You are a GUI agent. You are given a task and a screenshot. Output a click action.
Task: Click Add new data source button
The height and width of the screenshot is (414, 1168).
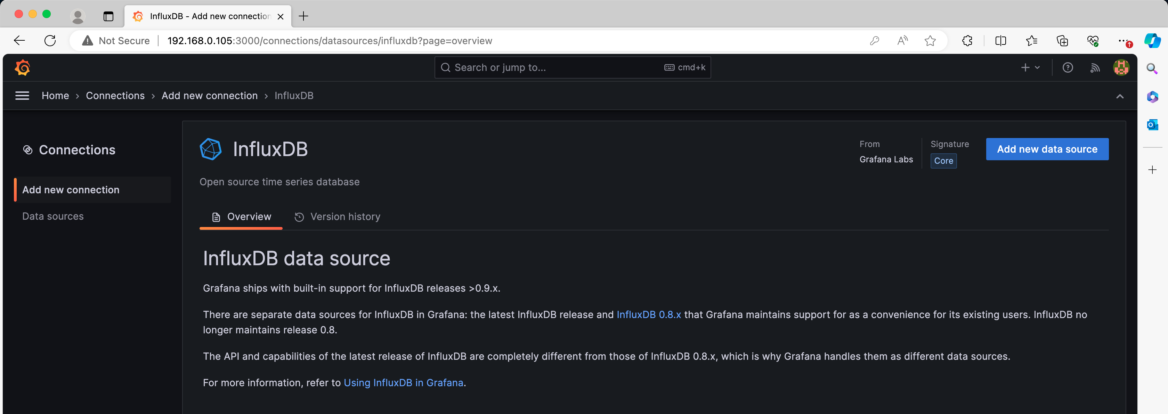click(x=1047, y=149)
